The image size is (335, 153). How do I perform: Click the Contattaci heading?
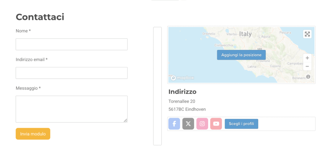coord(40,17)
